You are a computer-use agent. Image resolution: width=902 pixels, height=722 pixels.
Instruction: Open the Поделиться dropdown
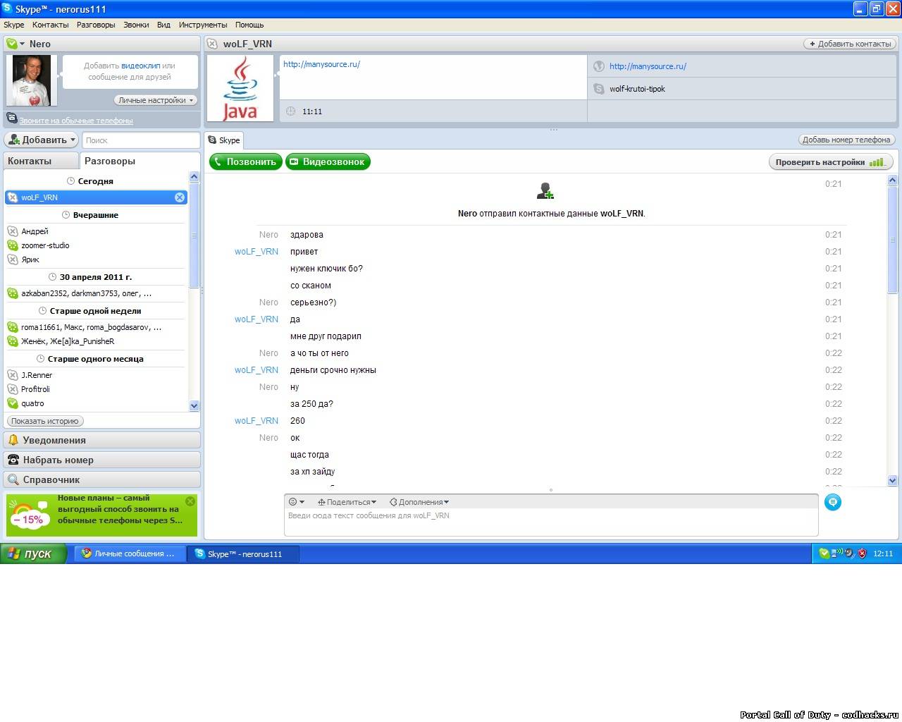[347, 502]
